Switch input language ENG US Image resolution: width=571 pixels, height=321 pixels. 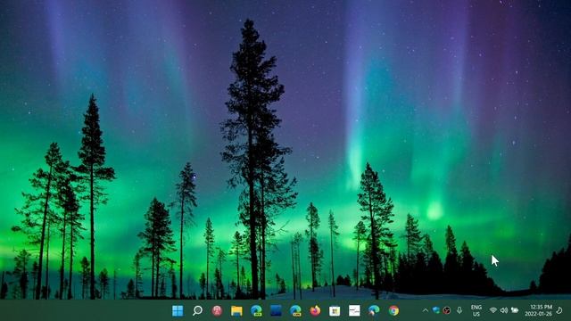(x=476, y=310)
